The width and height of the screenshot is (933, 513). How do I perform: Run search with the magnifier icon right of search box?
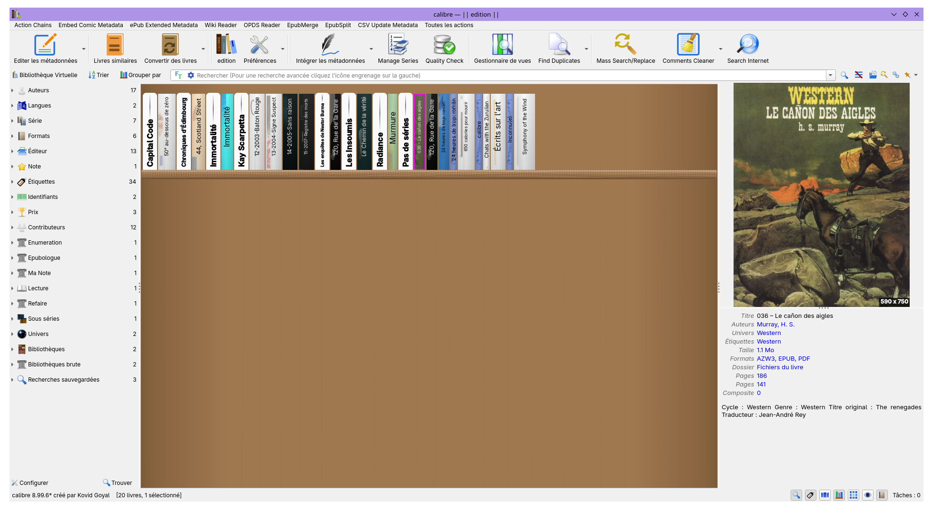(844, 75)
